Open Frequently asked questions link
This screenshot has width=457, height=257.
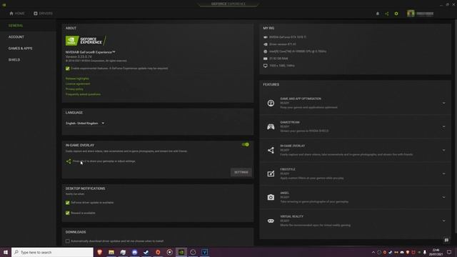click(x=83, y=94)
